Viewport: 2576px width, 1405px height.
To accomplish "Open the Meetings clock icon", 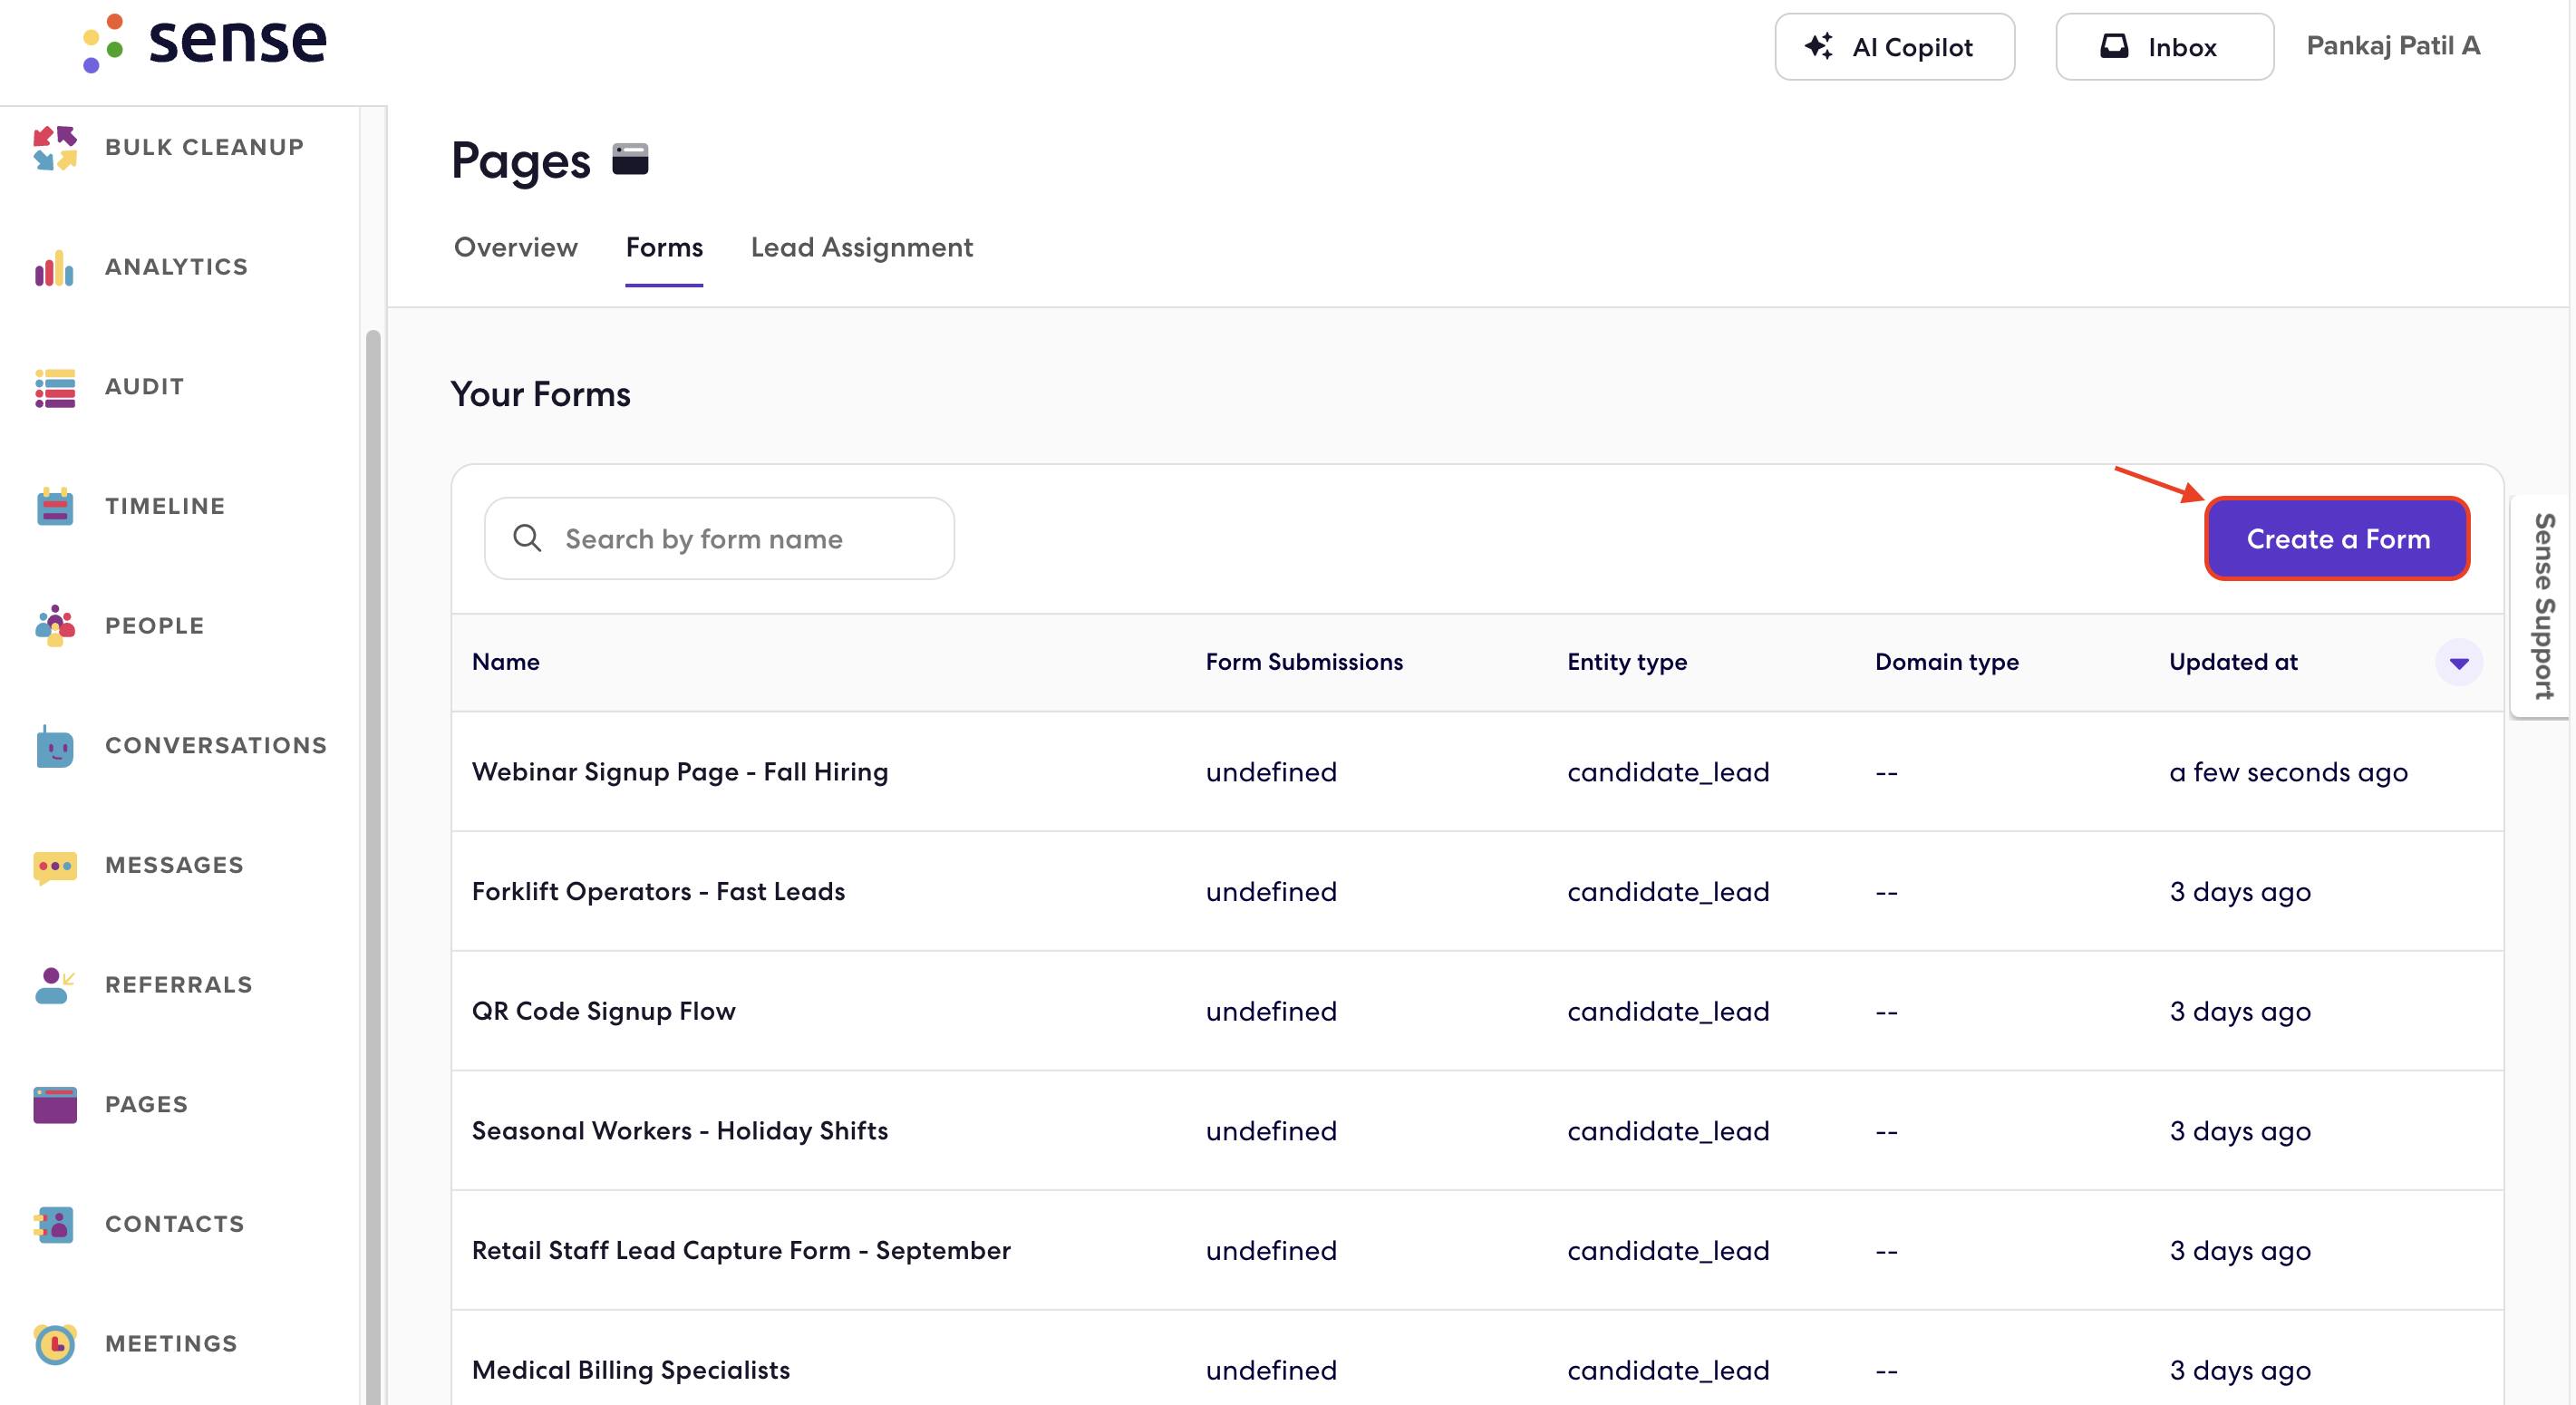I will [x=55, y=1344].
